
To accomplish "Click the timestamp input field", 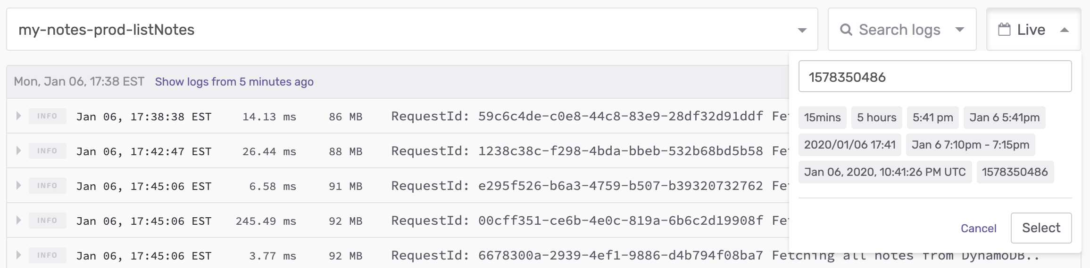I will 935,77.
